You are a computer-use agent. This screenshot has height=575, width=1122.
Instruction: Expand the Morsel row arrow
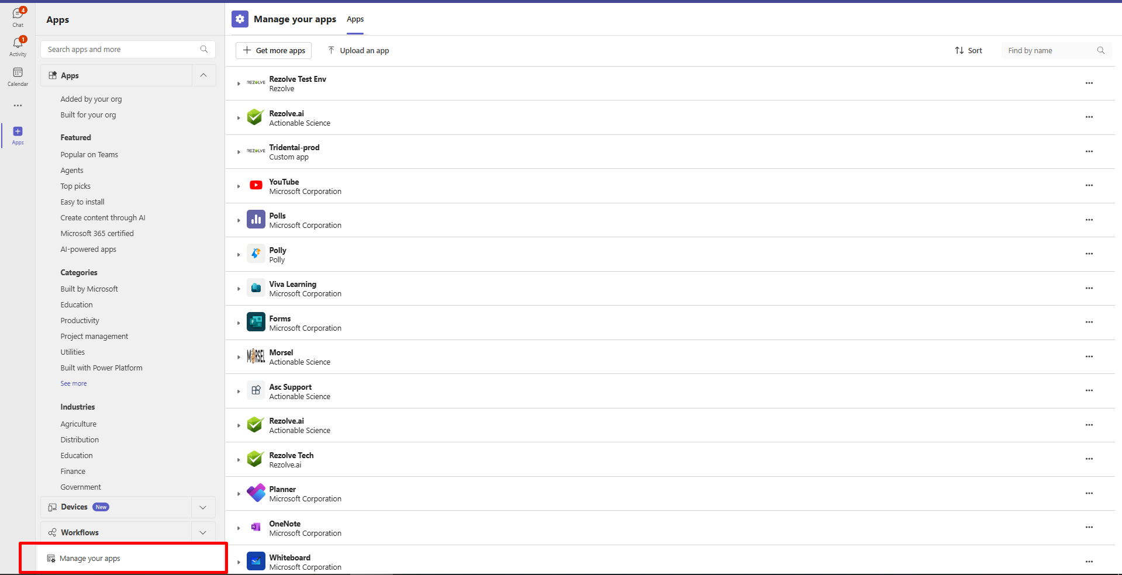[239, 357]
